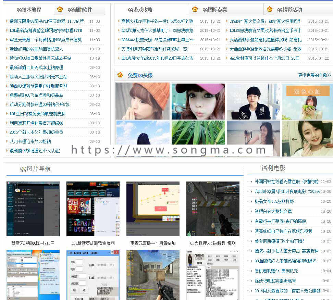This screenshot has width=333, height=300.
Task: Click caption CF火狐狸6.1破解版 亲测
Action: [213, 243]
